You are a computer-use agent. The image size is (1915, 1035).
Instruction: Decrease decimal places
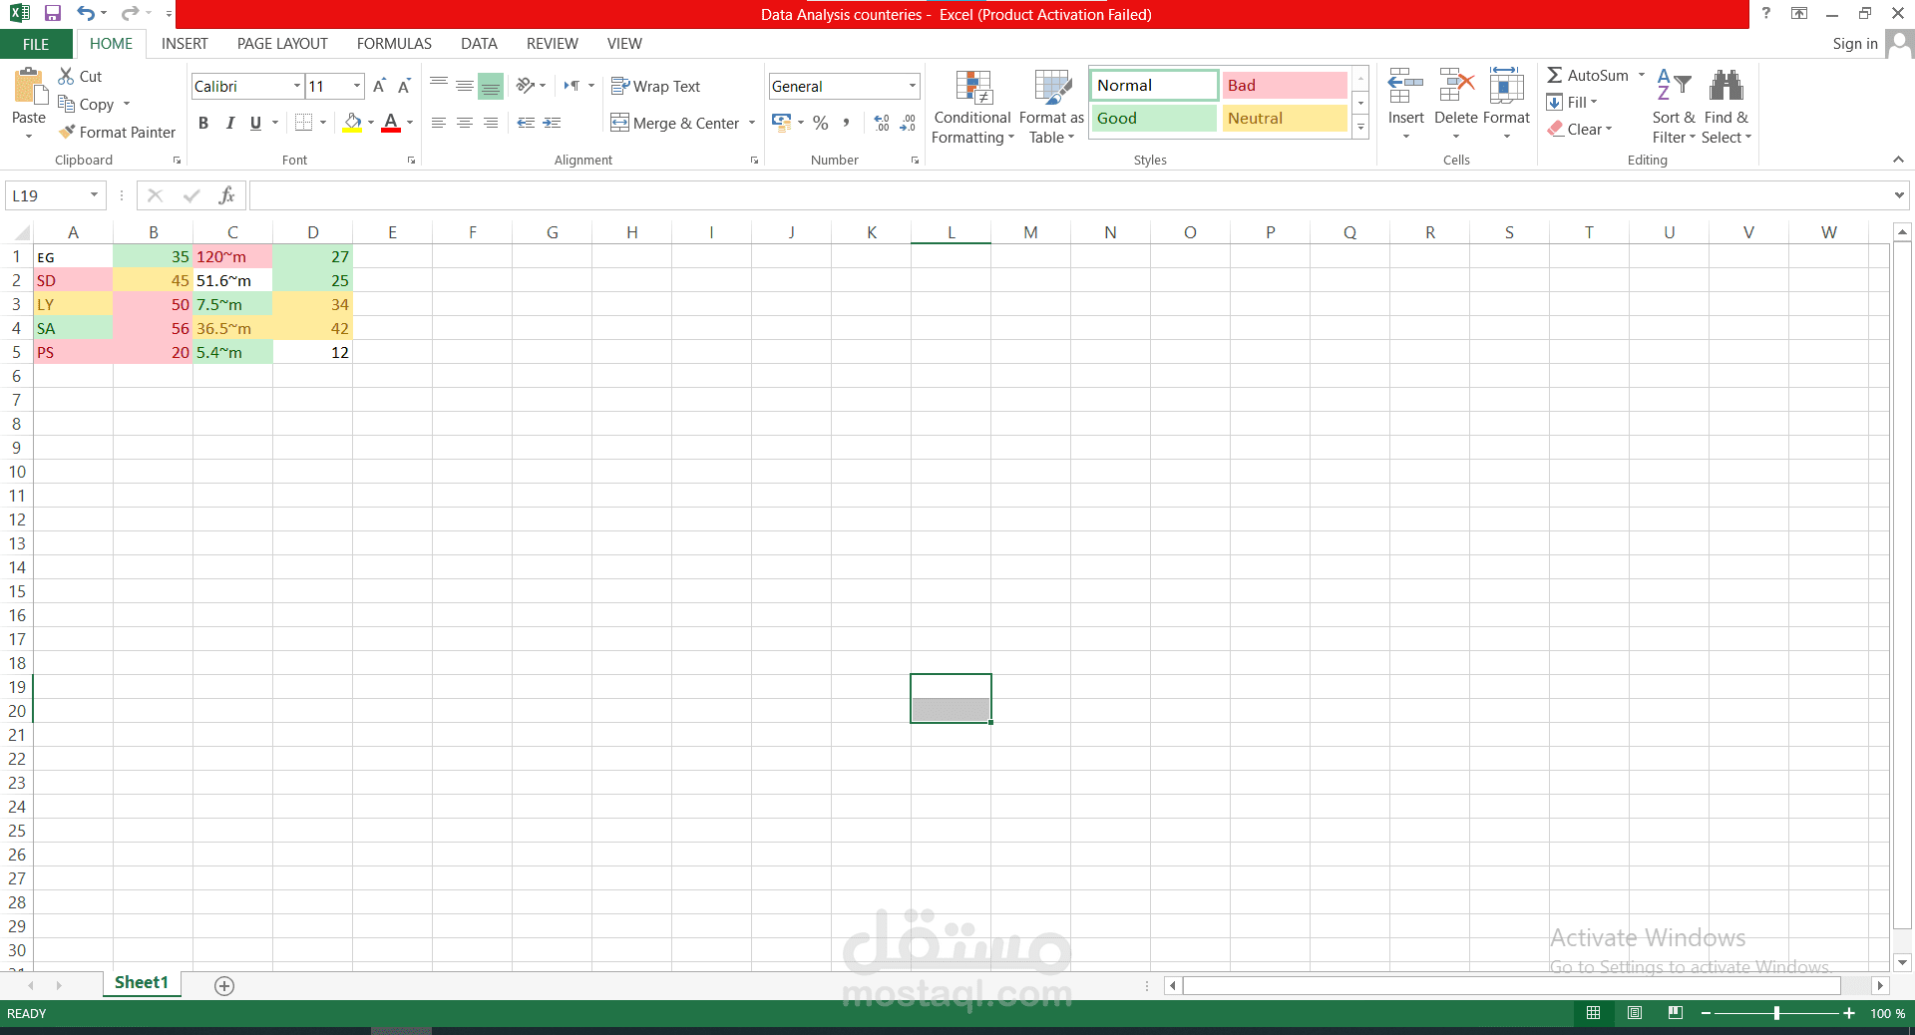click(x=908, y=123)
